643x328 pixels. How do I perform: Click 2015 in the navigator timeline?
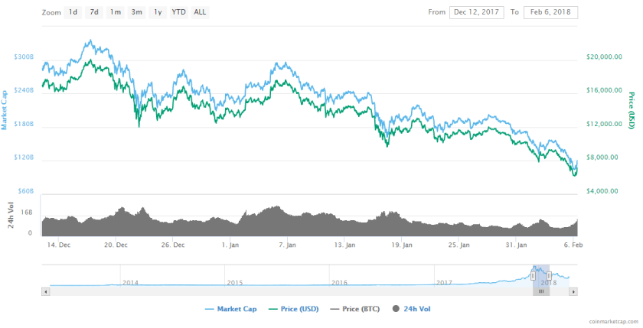click(235, 282)
